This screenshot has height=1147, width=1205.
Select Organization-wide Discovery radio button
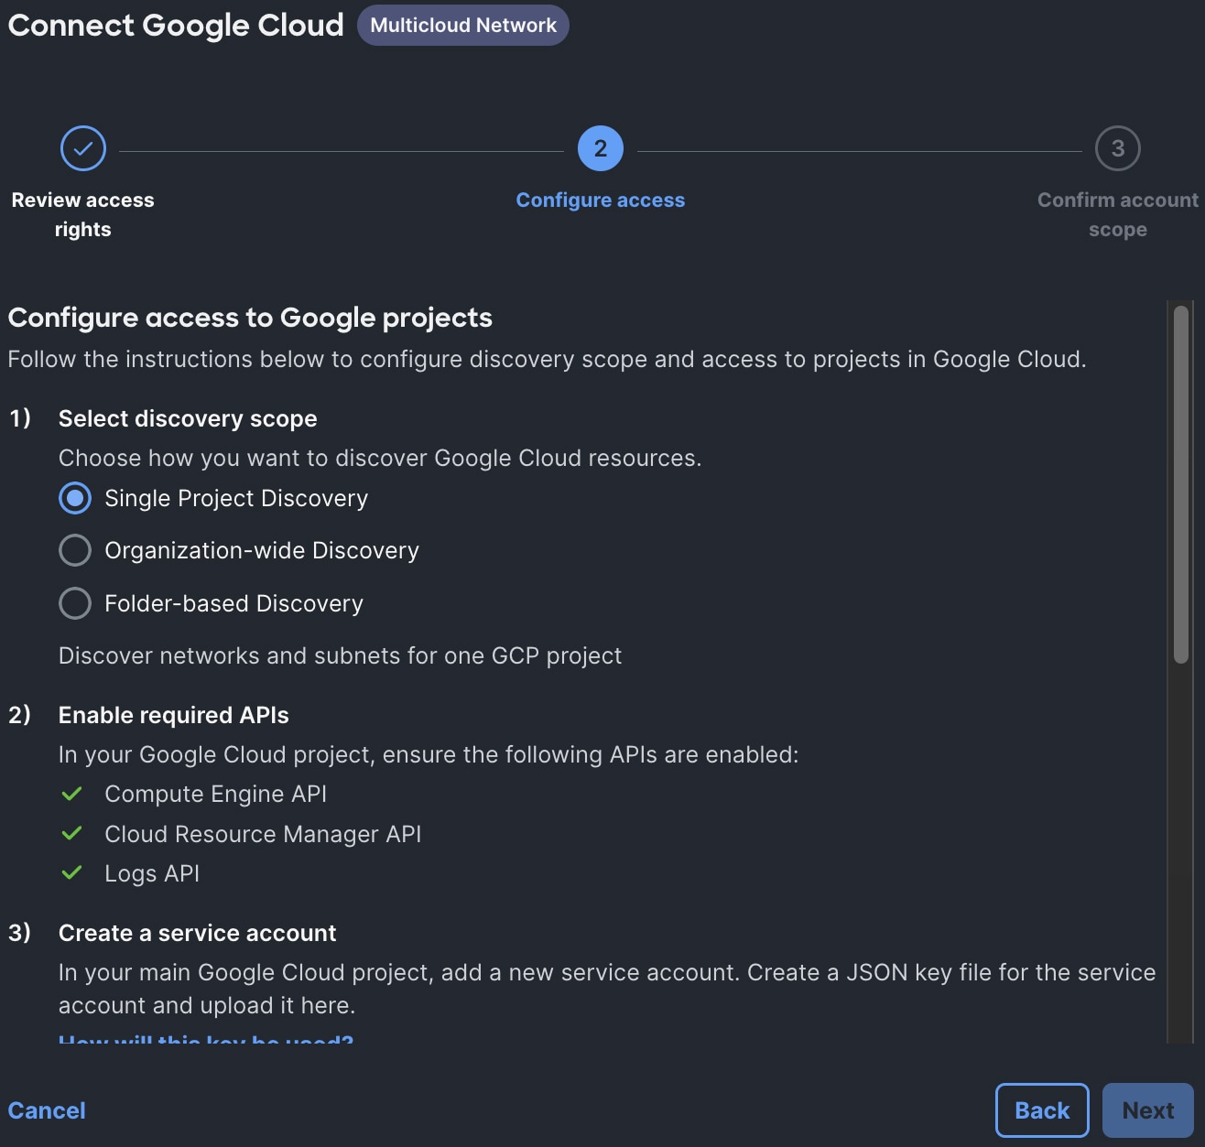coord(75,550)
